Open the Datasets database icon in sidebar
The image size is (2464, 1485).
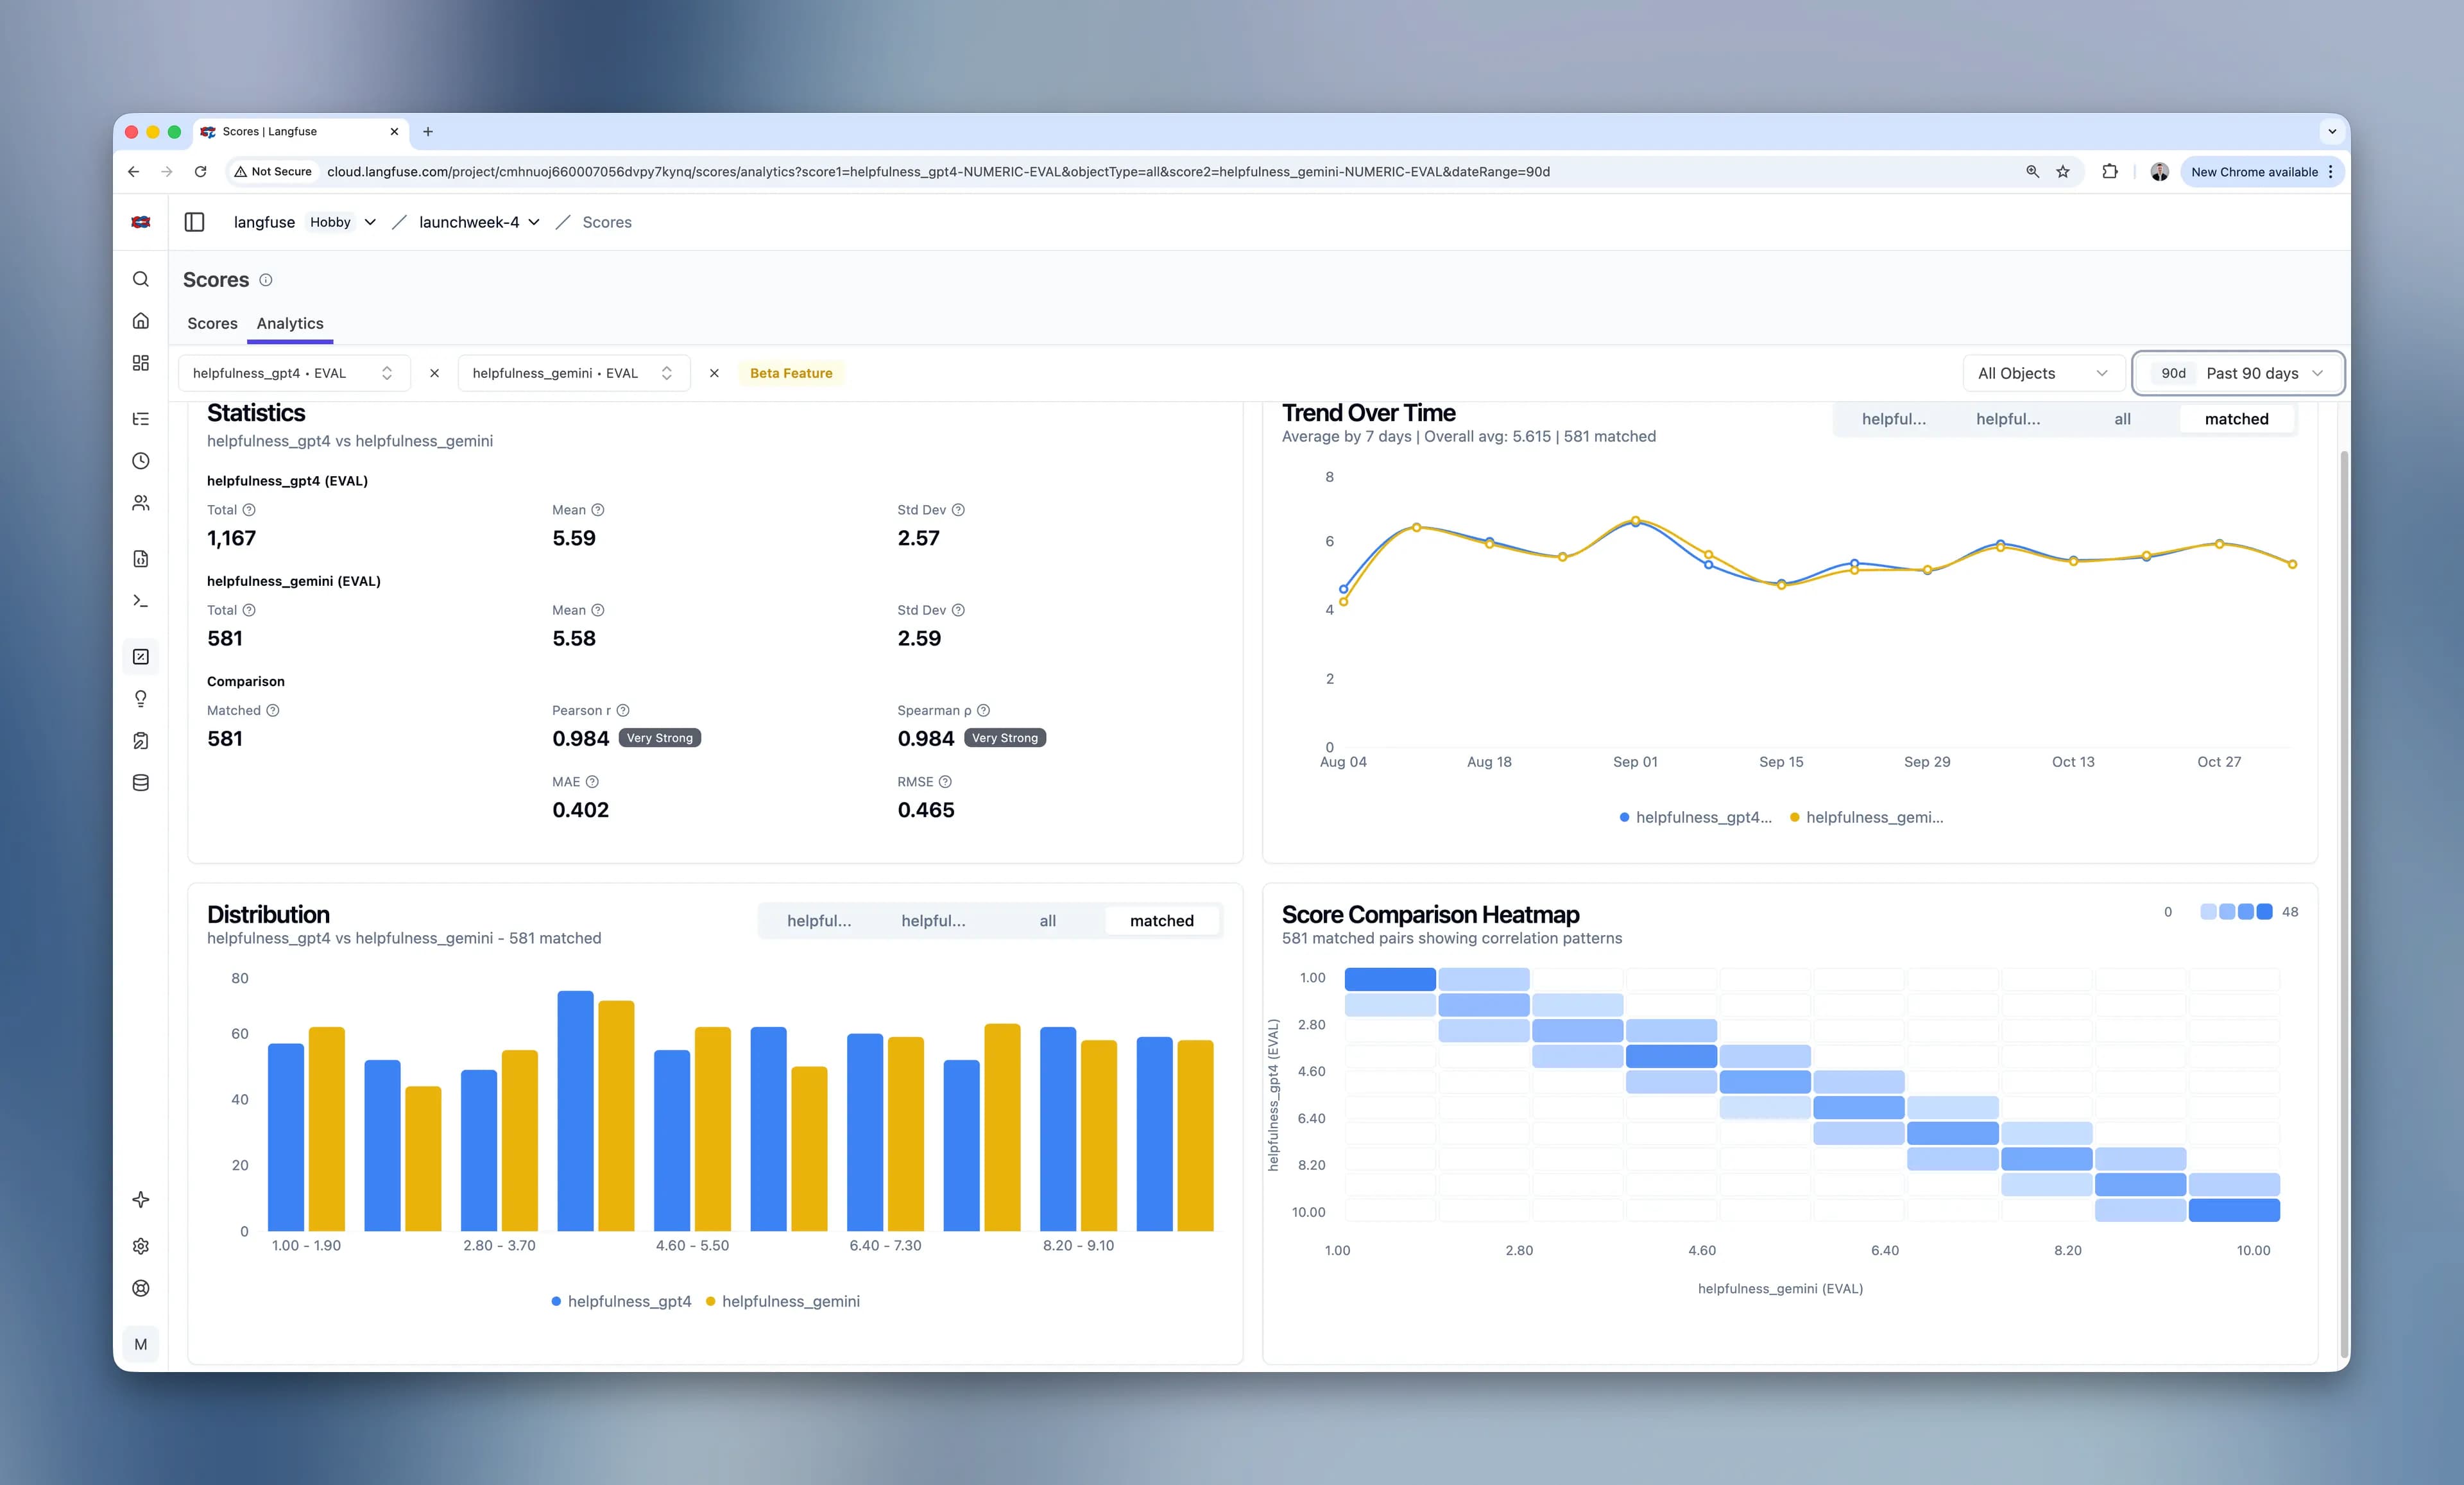pyautogui.click(x=140, y=783)
